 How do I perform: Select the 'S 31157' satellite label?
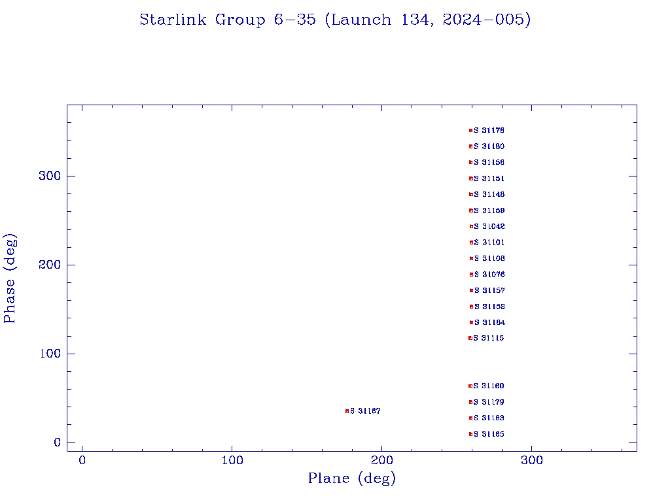(x=489, y=290)
